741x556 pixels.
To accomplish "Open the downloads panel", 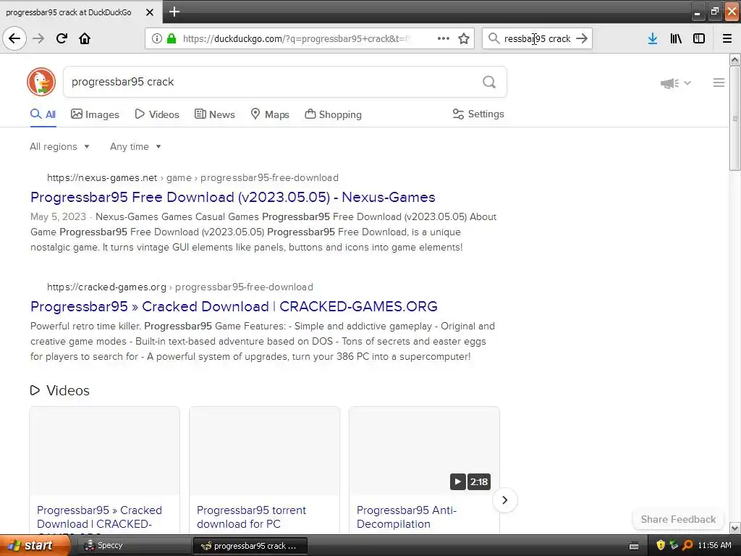I will point(653,38).
